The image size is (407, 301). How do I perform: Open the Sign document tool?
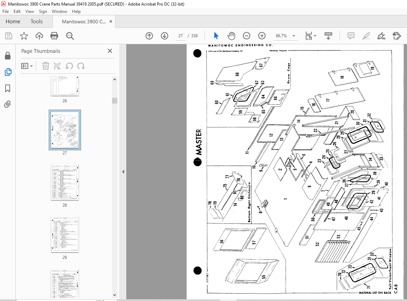click(x=381, y=36)
